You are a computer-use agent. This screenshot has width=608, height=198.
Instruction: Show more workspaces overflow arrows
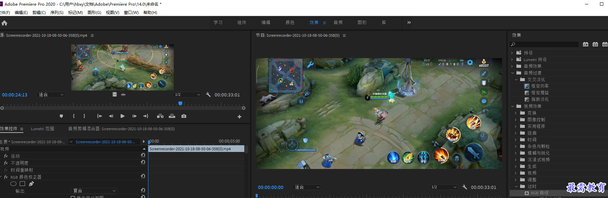pyautogui.click(x=409, y=22)
